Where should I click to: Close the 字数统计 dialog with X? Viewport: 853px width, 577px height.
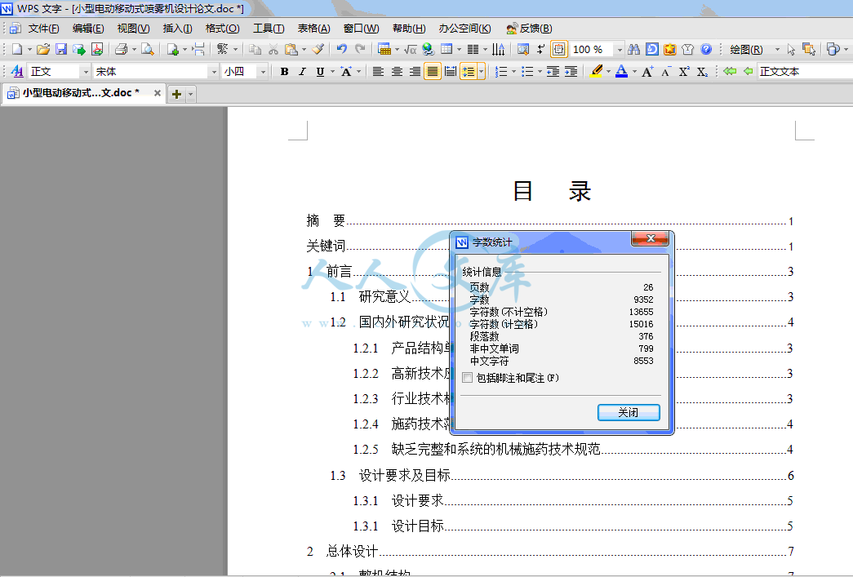pyautogui.click(x=650, y=238)
